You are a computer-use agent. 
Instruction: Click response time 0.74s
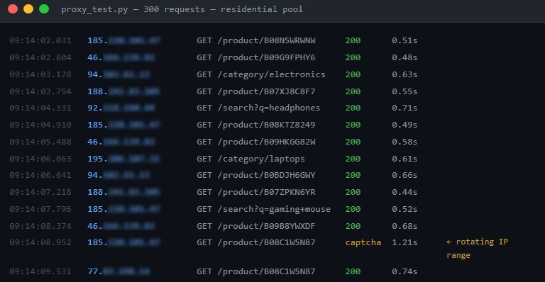coord(404,271)
